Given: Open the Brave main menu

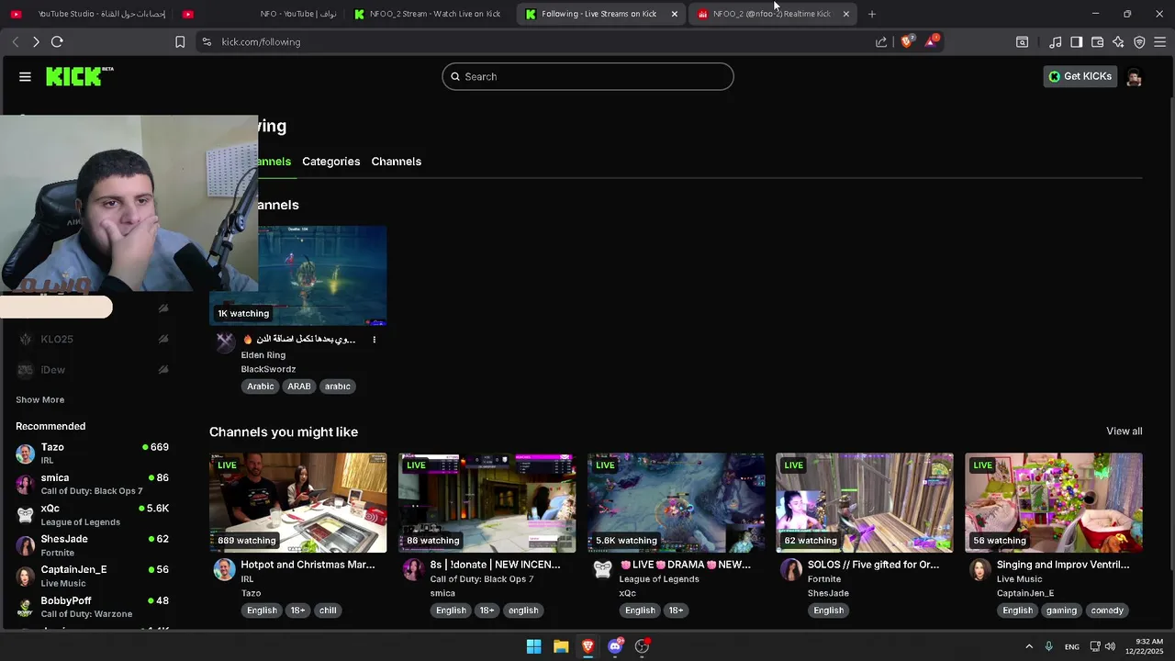Looking at the screenshot, I should point(1160,41).
